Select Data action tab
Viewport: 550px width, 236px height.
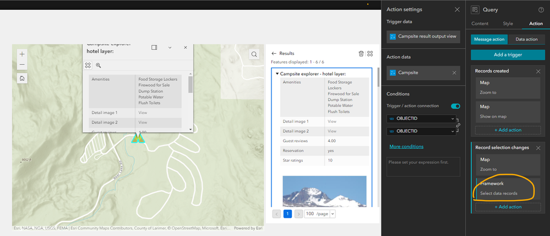pyautogui.click(x=526, y=39)
